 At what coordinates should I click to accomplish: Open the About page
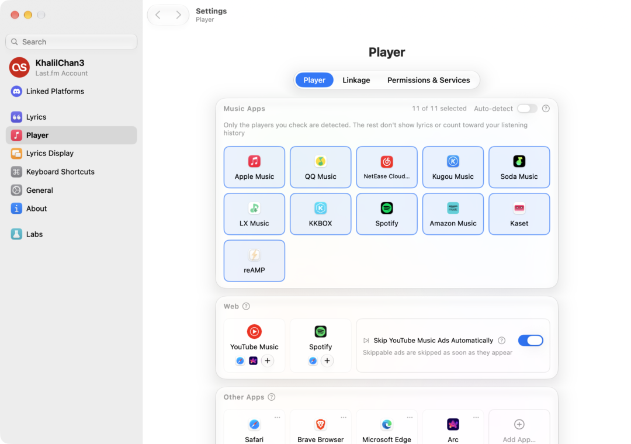tap(71, 209)
